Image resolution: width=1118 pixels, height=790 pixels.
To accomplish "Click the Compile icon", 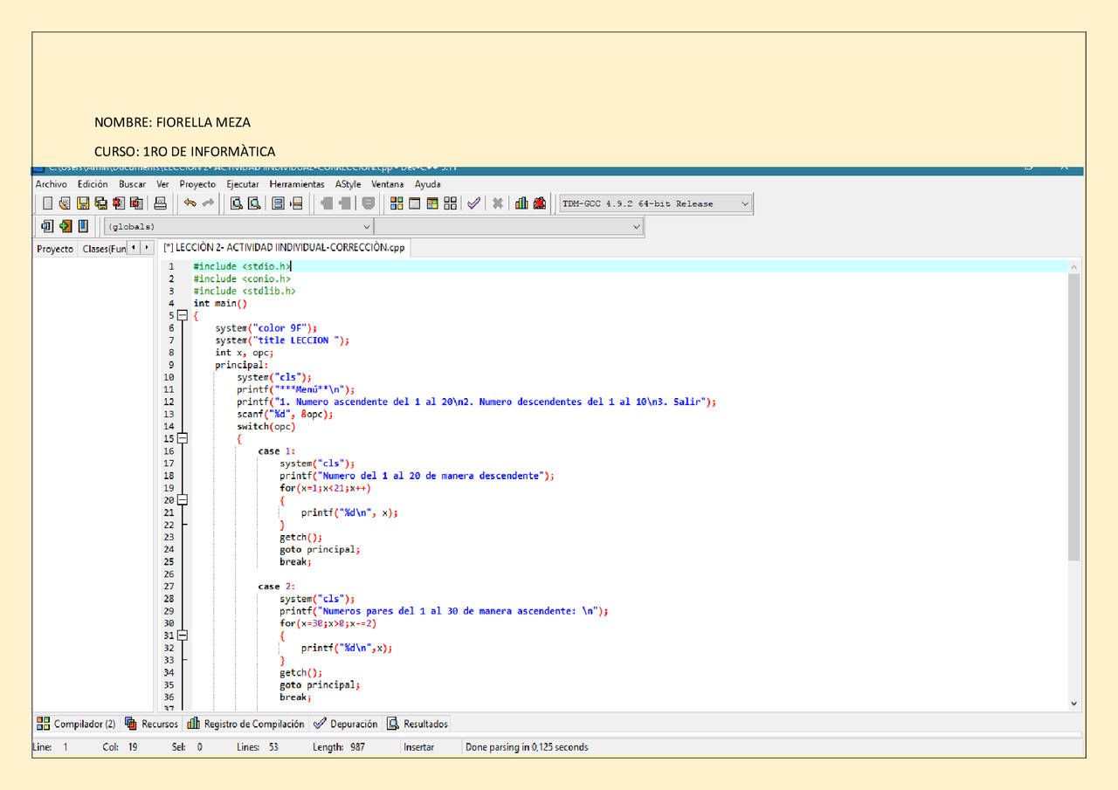I will pyautogui.click(x=397, y=203).
